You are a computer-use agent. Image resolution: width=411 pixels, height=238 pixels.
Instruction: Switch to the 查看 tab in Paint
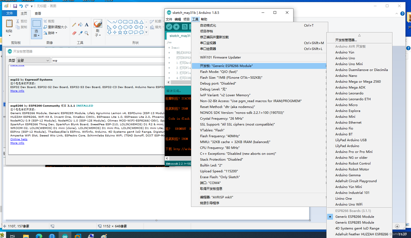[38, 13]
